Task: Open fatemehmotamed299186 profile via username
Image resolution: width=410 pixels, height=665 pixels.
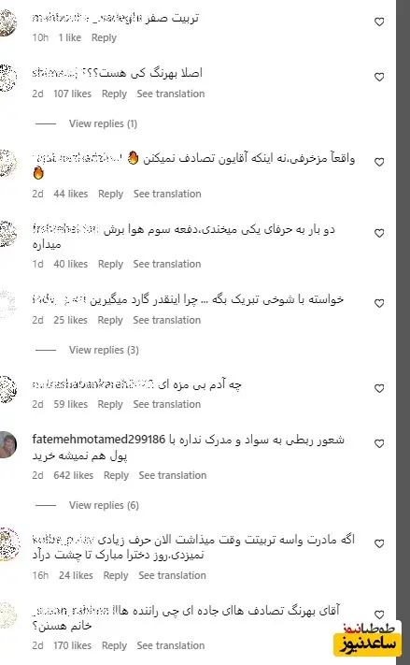Action: click(99, 440)
